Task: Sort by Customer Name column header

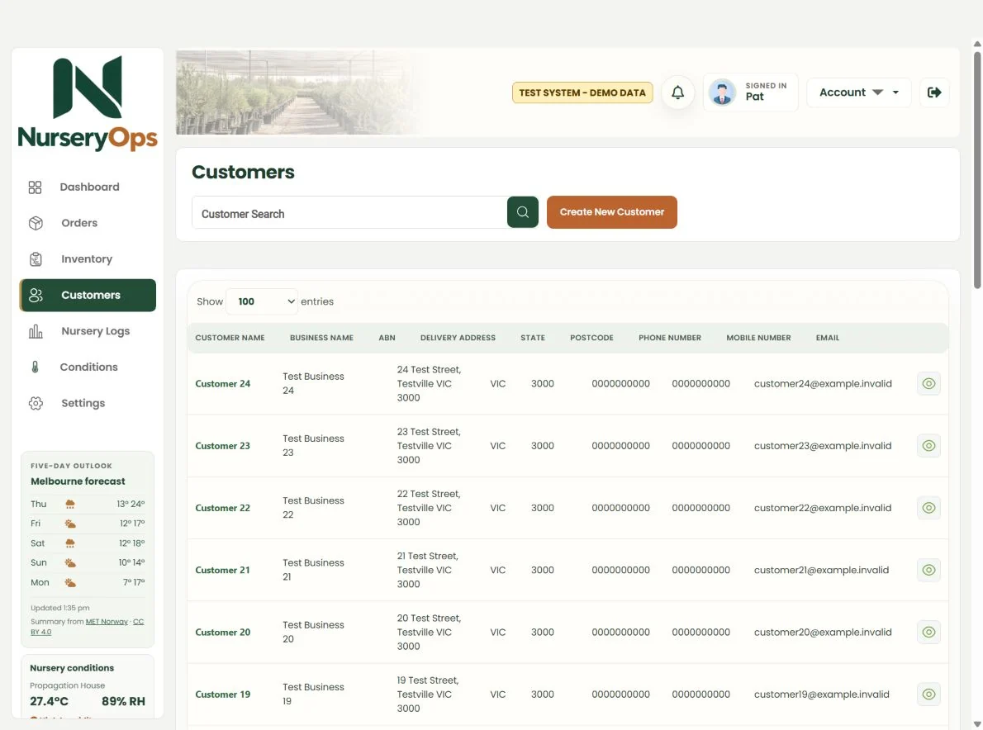Action: point(230,338)
